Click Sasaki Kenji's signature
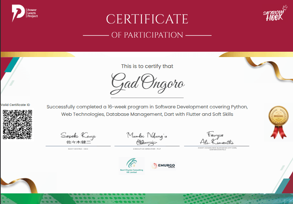293x204 pixels. click(x=77, y=136)
